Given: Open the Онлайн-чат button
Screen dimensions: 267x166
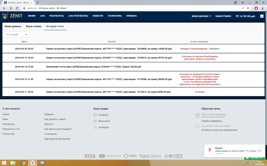Looking at the screenshot, I should pyautogui.click(x=254, y=158).
